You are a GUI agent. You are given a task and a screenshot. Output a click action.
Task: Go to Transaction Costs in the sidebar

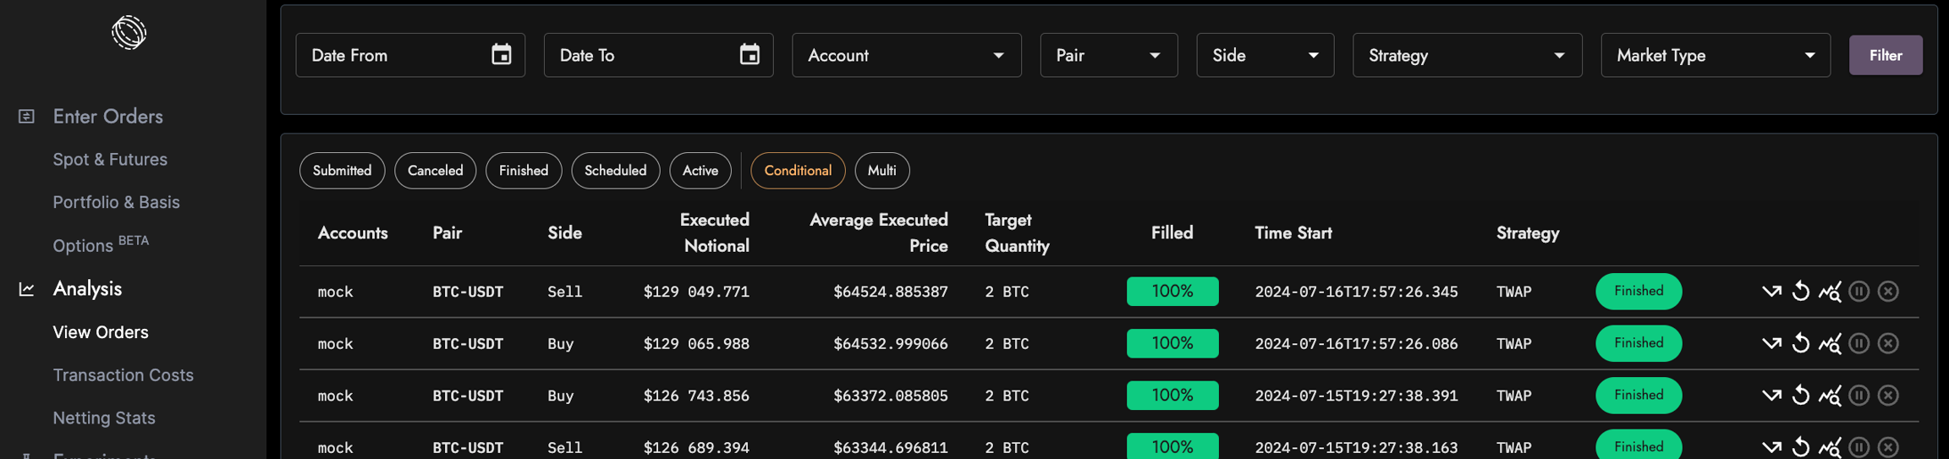(x=123, y=375)
